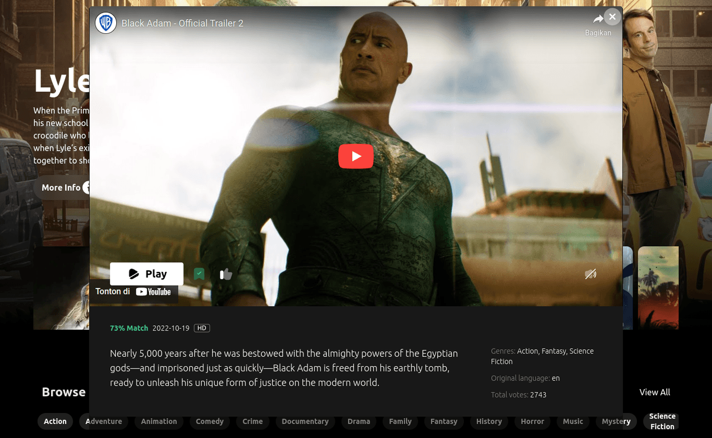Select the Action genre chip

pos(55,421)
